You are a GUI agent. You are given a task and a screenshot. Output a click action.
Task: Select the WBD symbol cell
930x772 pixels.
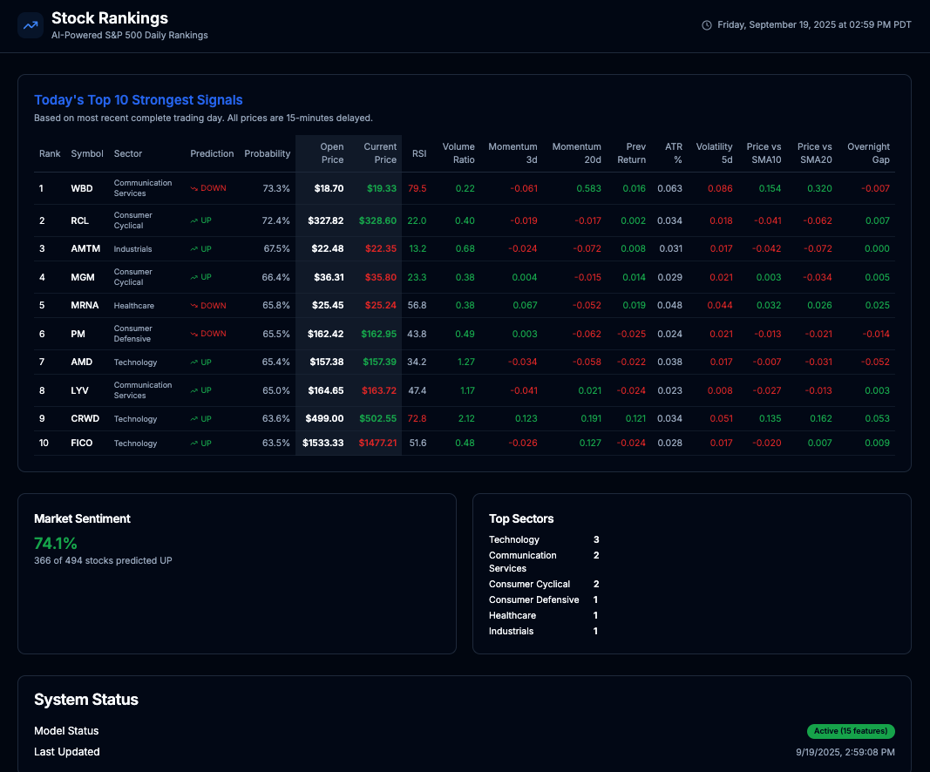point(82,188)
